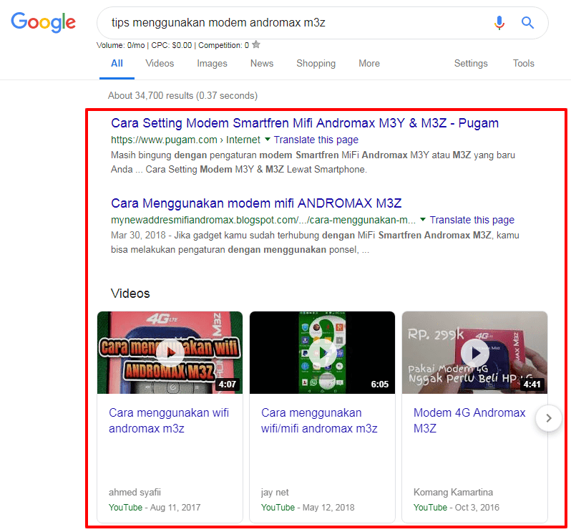
Task: Click the magnifying glass search icon
Action: (527, 23)
